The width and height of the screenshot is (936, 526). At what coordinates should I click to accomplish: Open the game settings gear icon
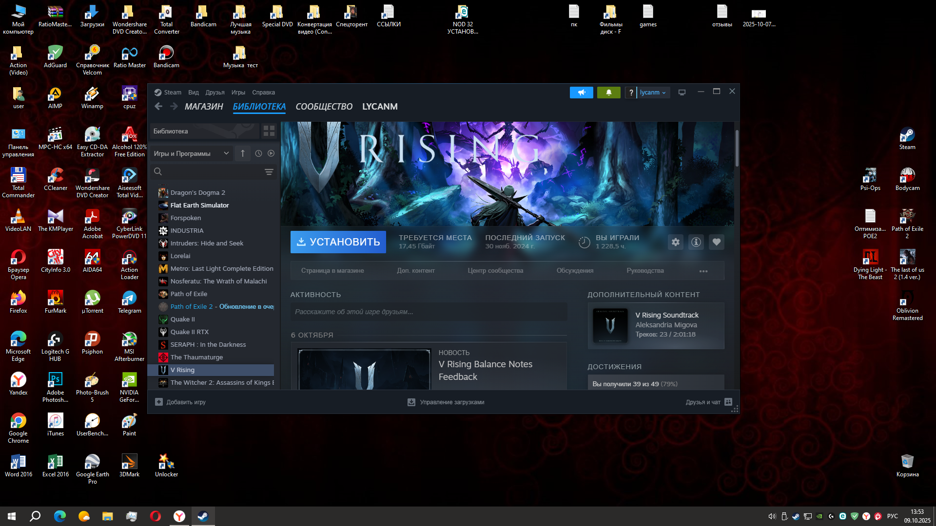pos(675,242)
